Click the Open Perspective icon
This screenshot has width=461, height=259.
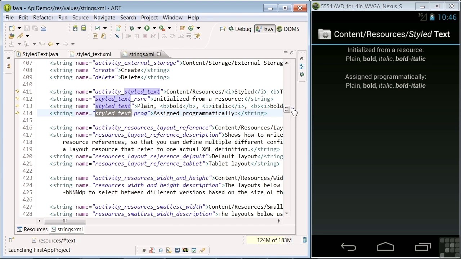pos(223,29)
